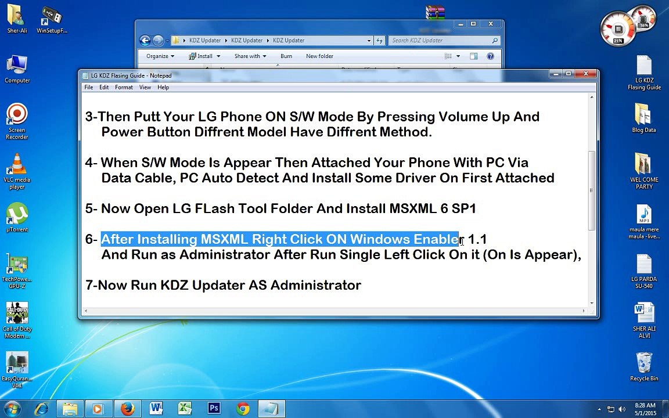The image size is (669, 418).
Task: Launch TechPowerUp GPU-Z shortcut
Action: click(17, 271)
